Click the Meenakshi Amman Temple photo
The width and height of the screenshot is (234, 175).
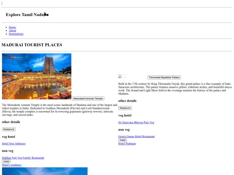(37, 76)
